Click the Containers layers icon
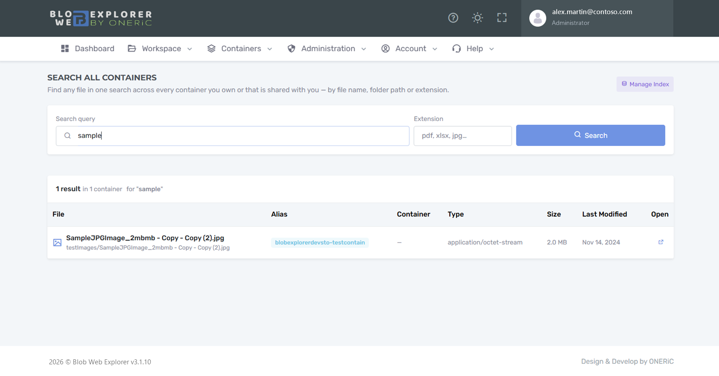 (211, 49)
